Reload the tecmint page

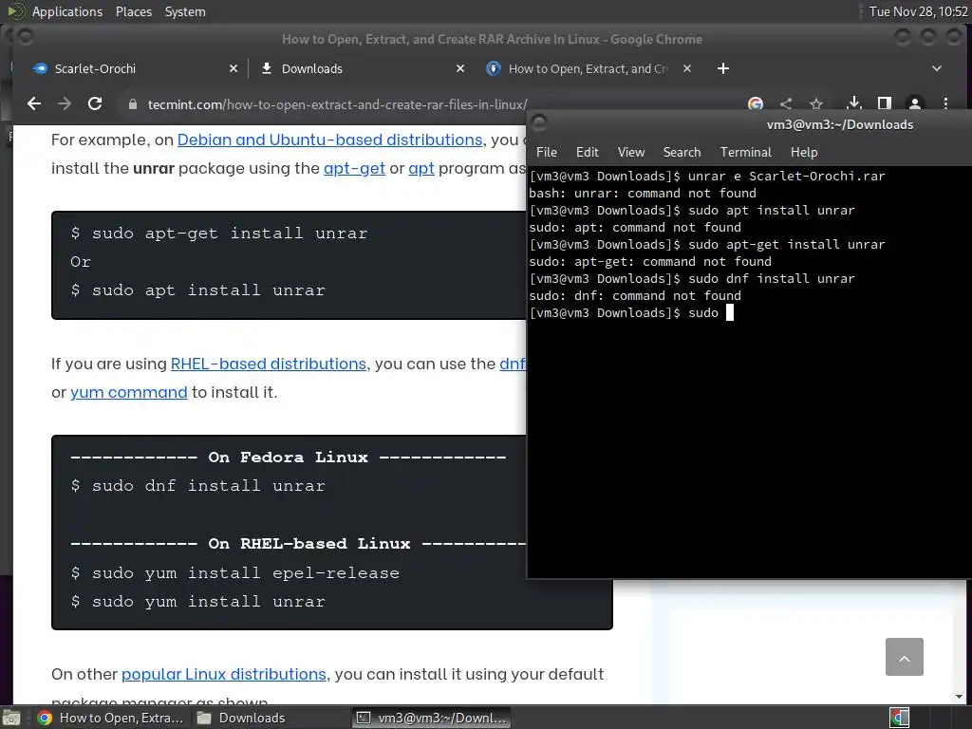pos(95,103)
